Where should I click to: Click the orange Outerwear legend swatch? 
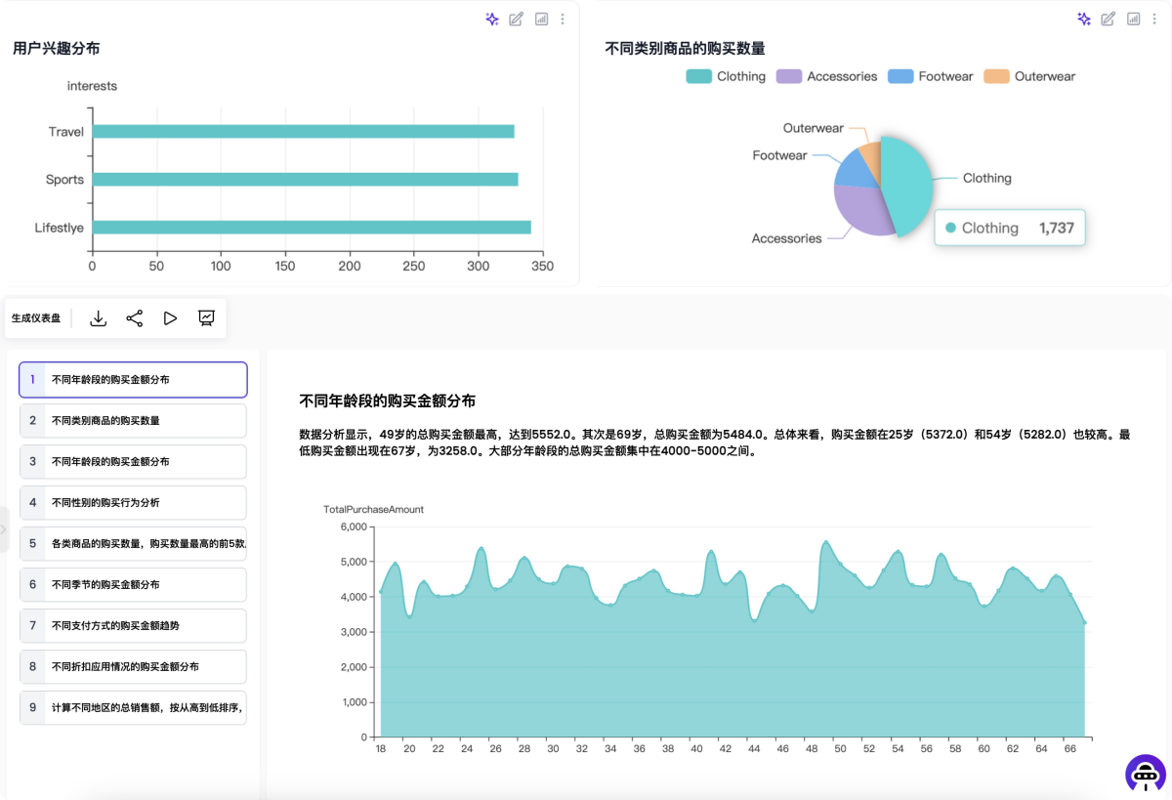pos(996,76)
